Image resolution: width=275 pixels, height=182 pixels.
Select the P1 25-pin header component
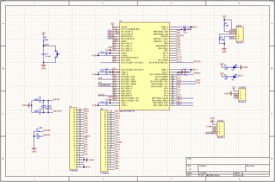(73, 138)
